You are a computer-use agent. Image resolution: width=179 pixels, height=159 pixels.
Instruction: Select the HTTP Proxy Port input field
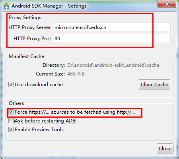pyautogui.click(x=112, y=39)
